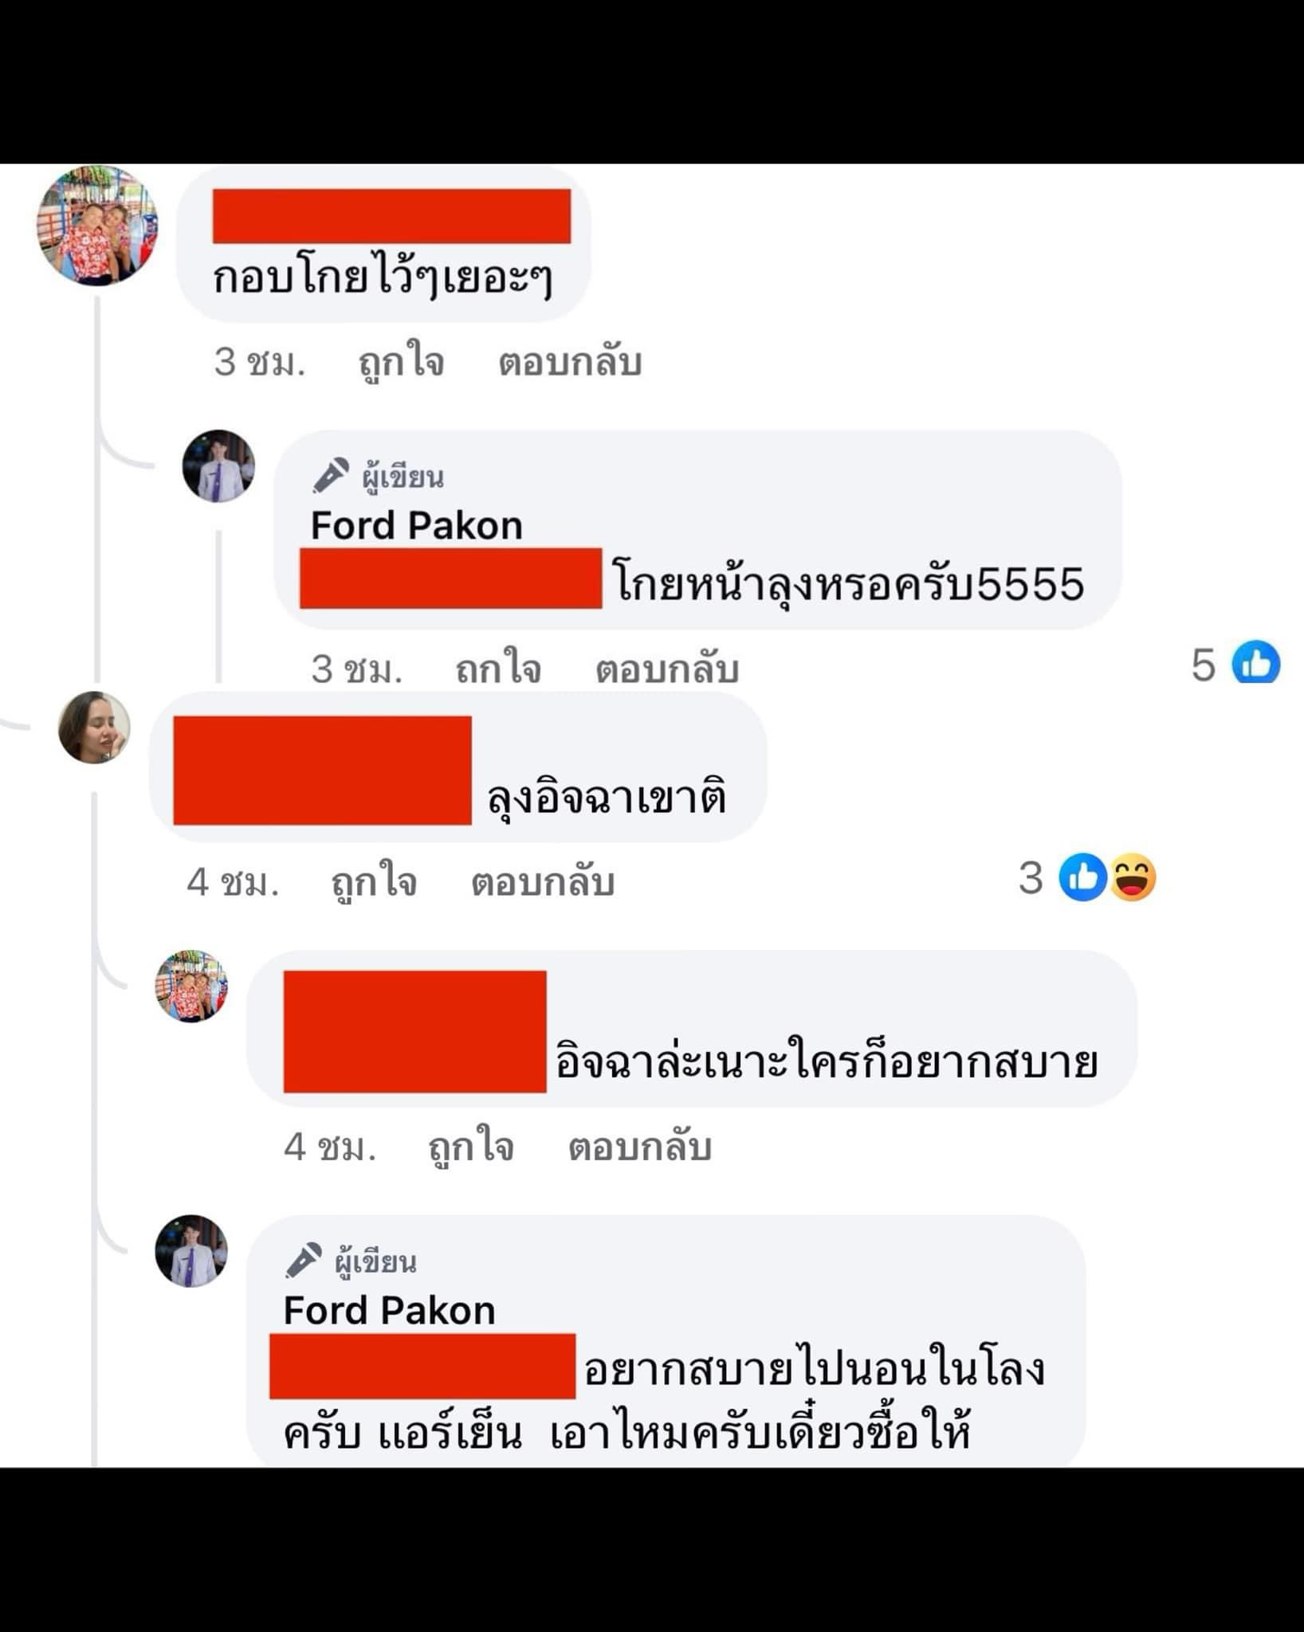Click the laughing haha reaction emoji
Viewport: 1304px width, 1632px height.
tap(1133, 878)
